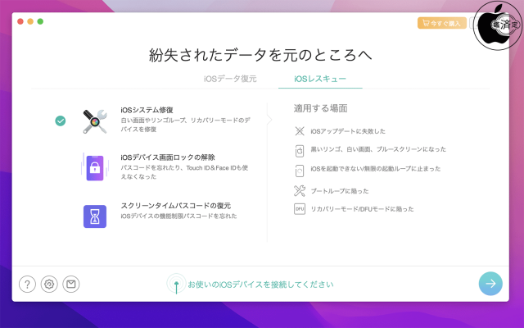Switch to the iOSデータ復元 tab
This screenshot has height=328, width=524.
click(x=230, y=79)
